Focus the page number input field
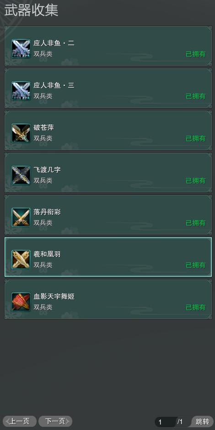Image resolution: width=215 pixels, height=430 pixels. point(165,422)
